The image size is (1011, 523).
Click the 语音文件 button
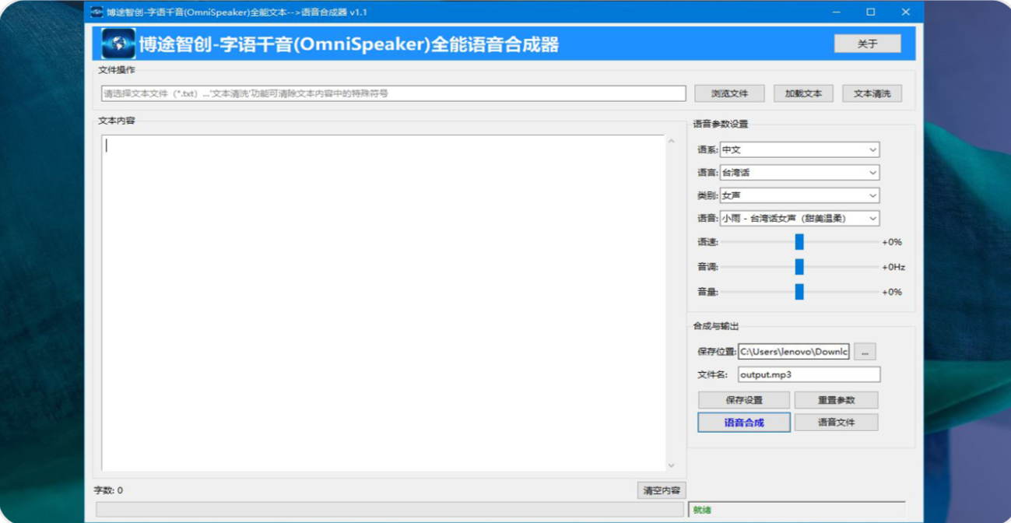pos(836,423)
